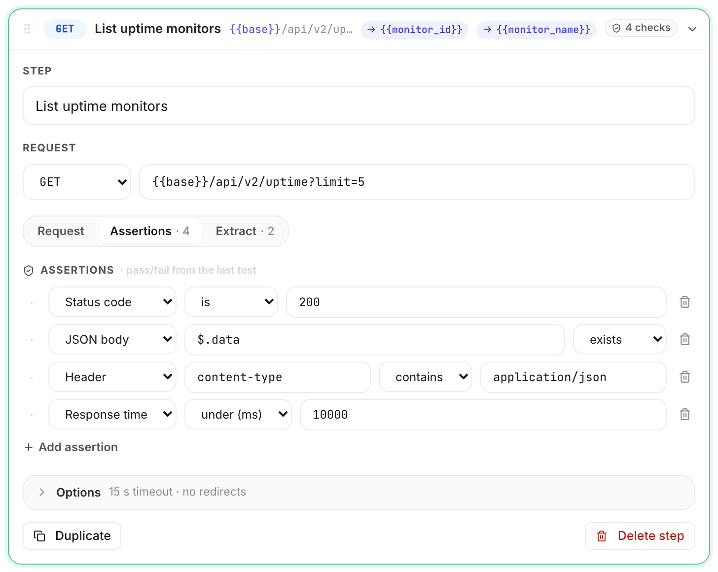This screenshot has height=572, width=718.
Task: Click the 'List uptime monitors' header title
Action: coord(158,29)
